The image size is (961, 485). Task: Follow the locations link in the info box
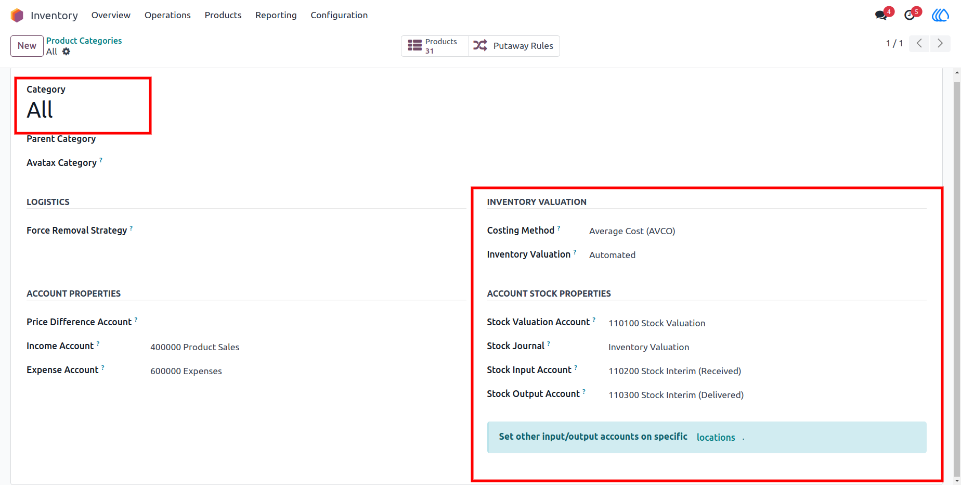716,438
